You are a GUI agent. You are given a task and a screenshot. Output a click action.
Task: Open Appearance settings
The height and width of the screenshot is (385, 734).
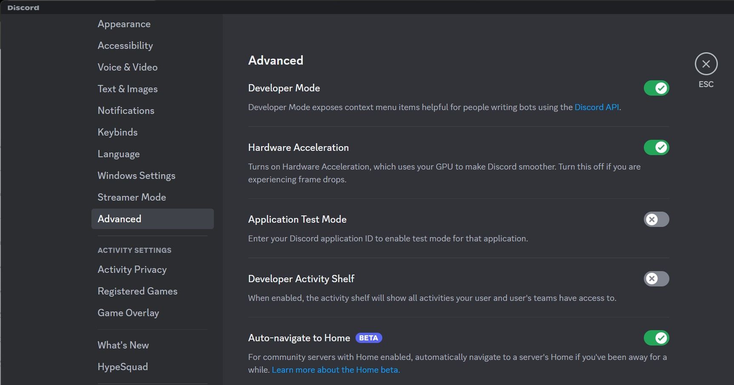(124, 24)
